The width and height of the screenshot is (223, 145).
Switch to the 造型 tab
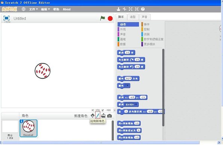(133, 17)
